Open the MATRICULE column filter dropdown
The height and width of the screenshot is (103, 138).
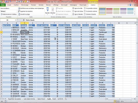[x=11, y=25]
